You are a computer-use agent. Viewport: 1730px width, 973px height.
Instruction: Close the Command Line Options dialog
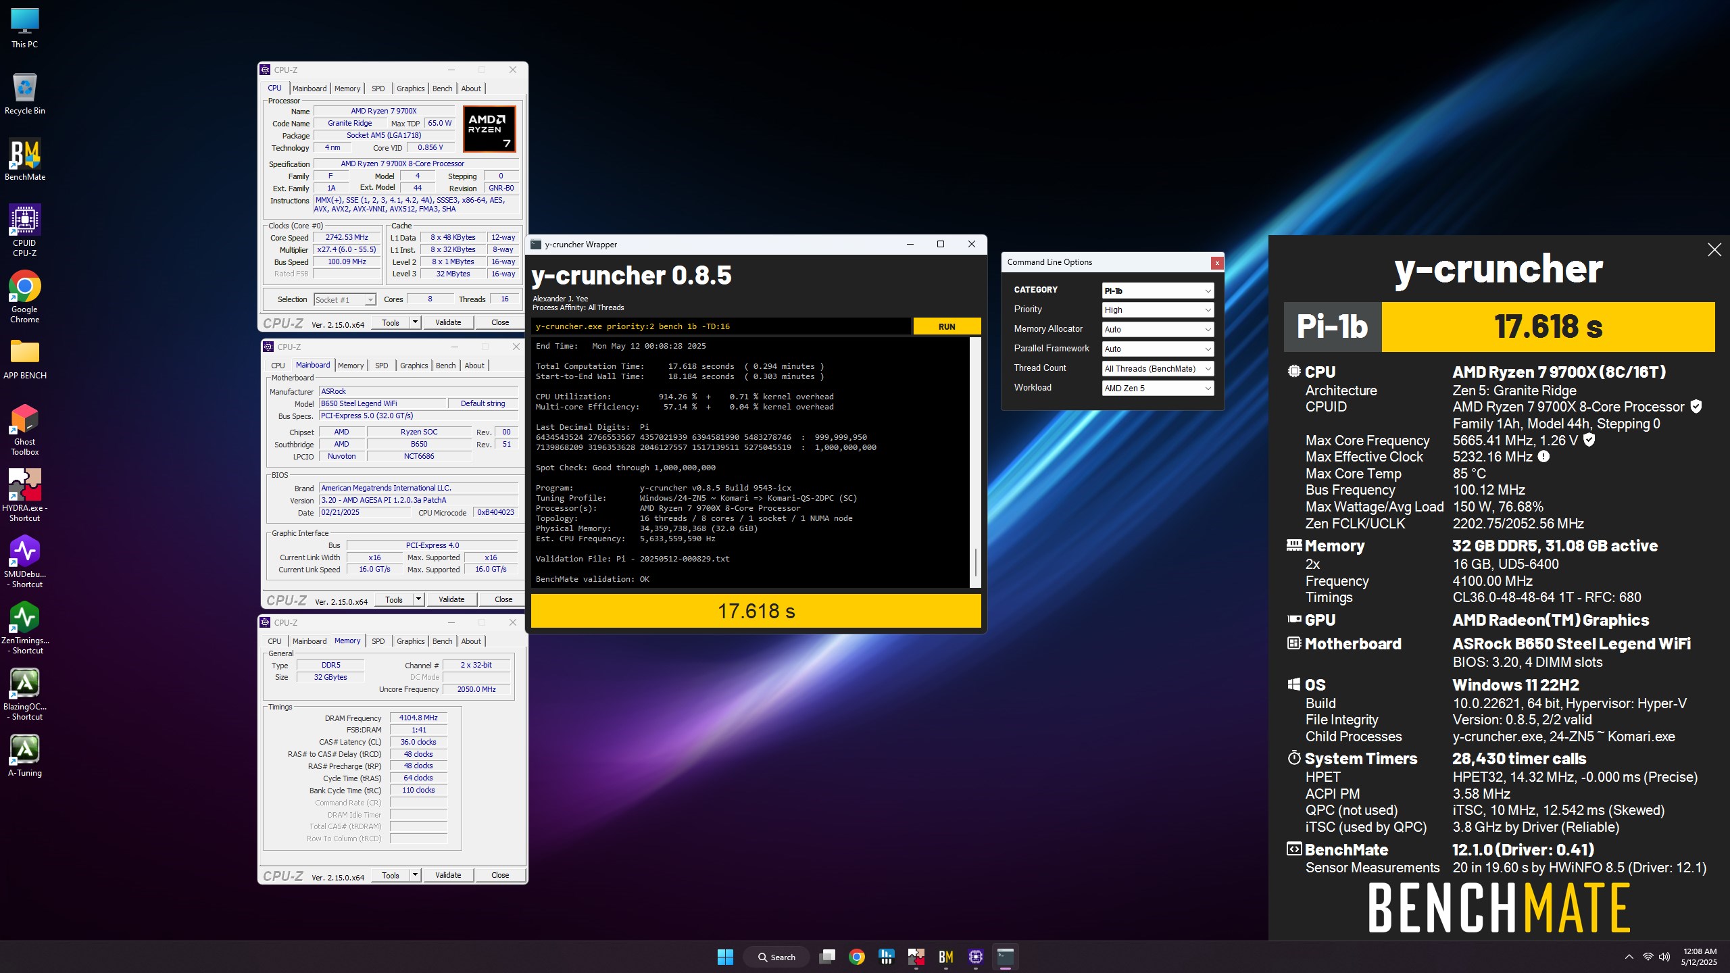pyautogui.click(x=1217, y=263)
